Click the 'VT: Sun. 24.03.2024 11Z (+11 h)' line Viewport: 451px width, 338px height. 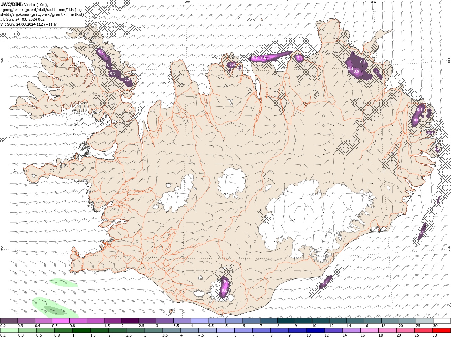pyautogui.click(x=29, y=24)
